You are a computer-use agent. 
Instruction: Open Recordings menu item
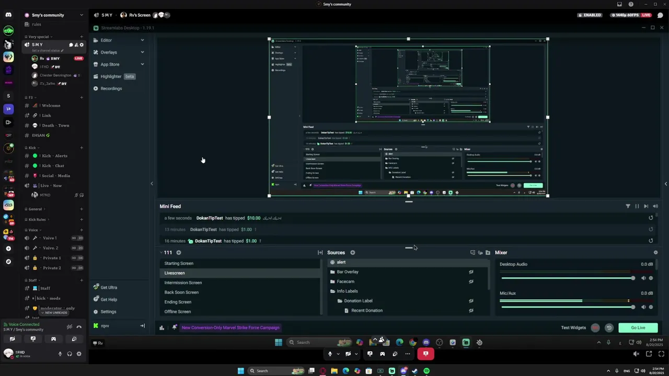[108, 88]
